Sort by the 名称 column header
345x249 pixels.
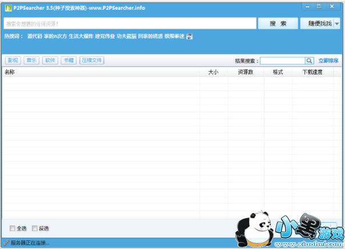pos(101,72)
